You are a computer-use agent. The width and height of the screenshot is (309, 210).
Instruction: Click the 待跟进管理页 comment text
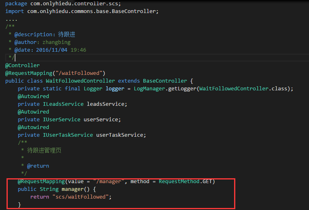pyautogui.click(x=44, y=150)
